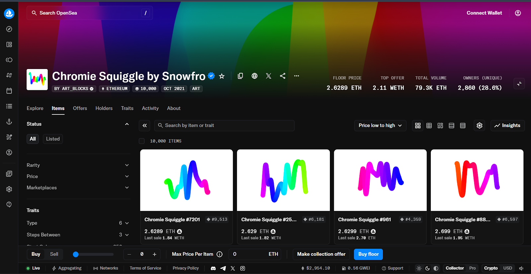This screenshot has width=531, height=274.
Task: Switch the bottom bar to Sell mode
Action: tap(54, 254)
